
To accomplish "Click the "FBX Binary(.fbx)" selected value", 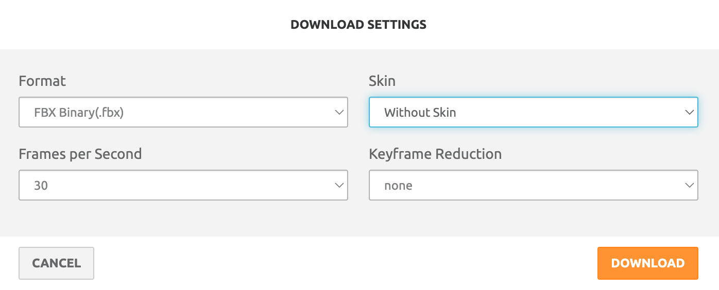I will pos(79,112).
